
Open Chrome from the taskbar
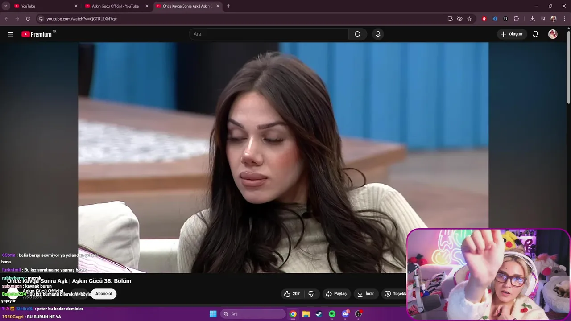click(x=293, y=314)
